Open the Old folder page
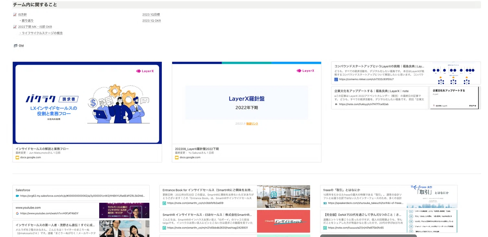The height and width of the screenshot is (237, 488). coord(21,46)
